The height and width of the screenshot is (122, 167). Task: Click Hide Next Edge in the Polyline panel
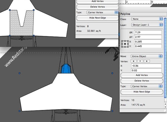tap(142, 92)
